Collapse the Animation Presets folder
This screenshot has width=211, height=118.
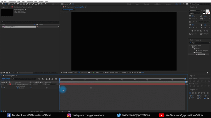[189, 45]
